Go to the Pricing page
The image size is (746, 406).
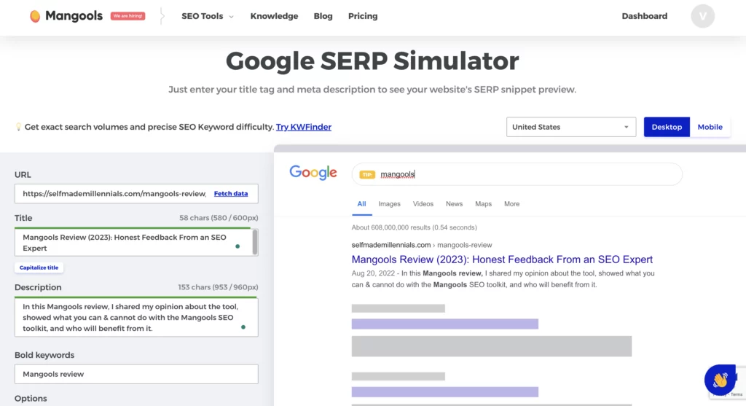tap(363, 16)
